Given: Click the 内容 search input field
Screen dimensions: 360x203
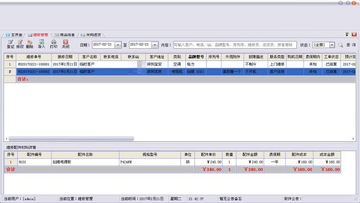Looking at the screenshot, I should pos(235,45).
